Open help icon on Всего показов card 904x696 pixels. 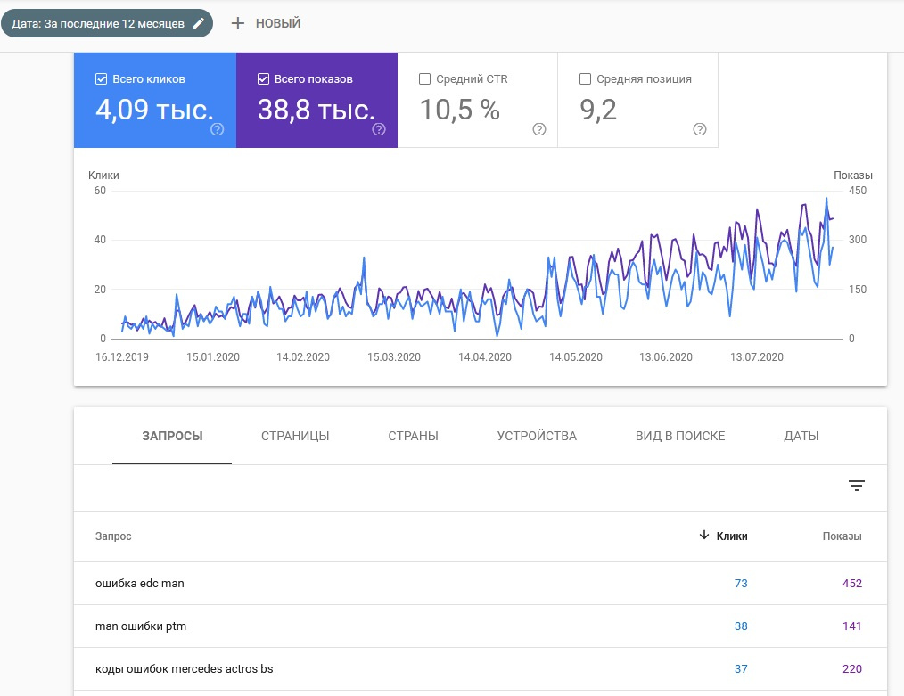(379, 129)
